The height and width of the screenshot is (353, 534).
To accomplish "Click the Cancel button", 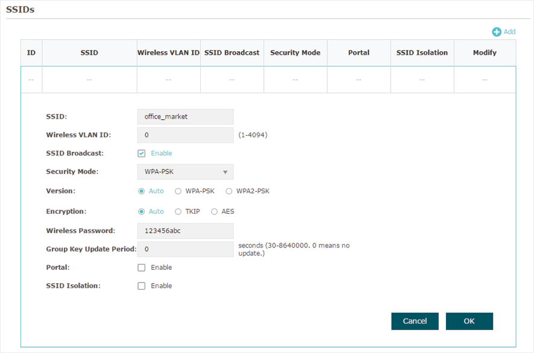I will 415,321.
